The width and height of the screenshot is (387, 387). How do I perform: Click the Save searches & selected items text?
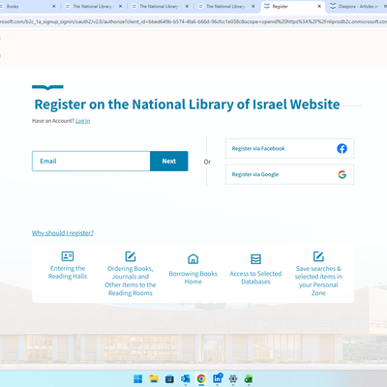(x=318, y=281)
